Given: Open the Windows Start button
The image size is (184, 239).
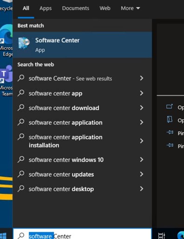Looking at the screenshot, I should [x=3, y=236].
